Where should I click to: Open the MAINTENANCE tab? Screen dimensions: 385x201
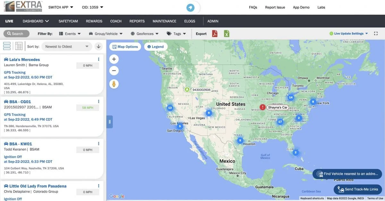[x=164, y=21]
